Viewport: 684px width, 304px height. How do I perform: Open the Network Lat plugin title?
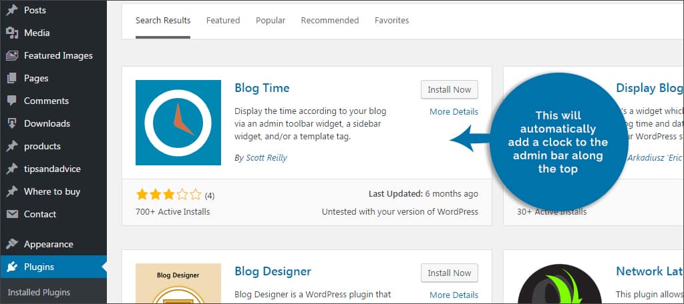(x=649, y=271)
